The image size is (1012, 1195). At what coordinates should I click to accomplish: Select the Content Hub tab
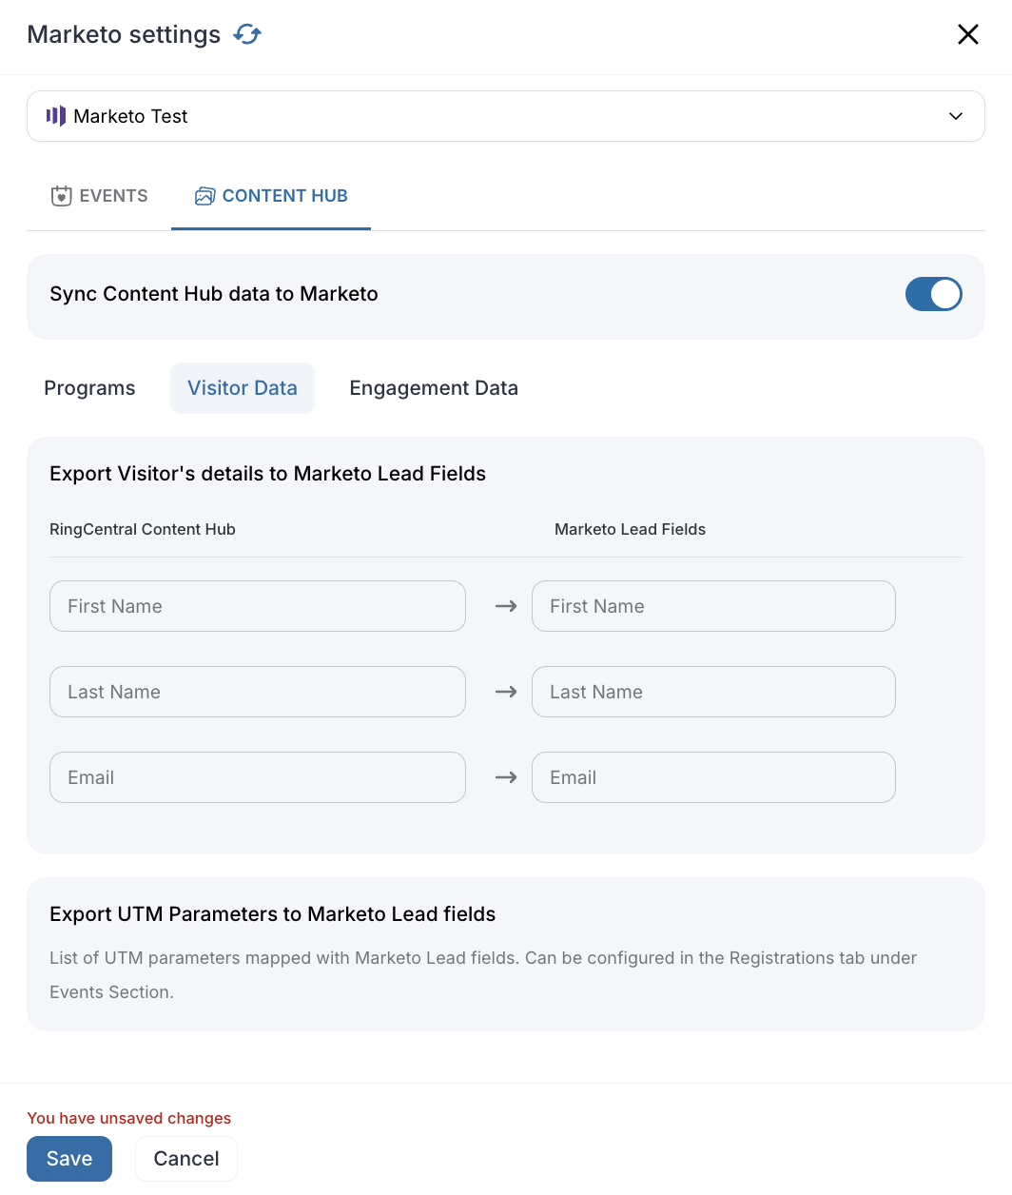tap(271, 196)
